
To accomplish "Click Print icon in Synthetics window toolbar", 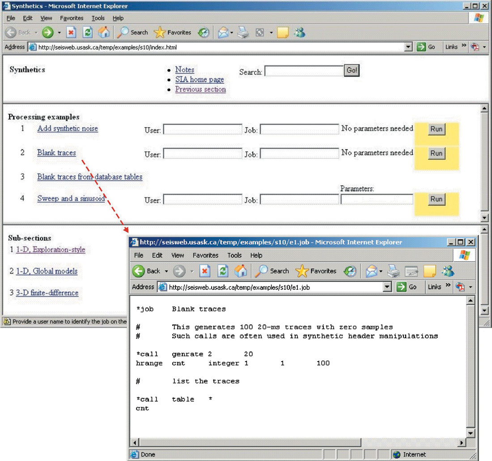I will [243, 32].
